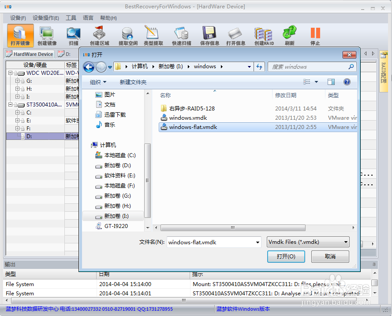The width and height of the screenshot is (392, 316).
Task: Select the 扫描 magnifier tool
Action: [74, 36]
